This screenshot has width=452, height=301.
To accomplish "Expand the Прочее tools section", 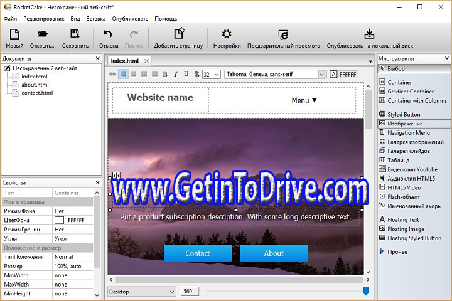I will coord(394,251).
